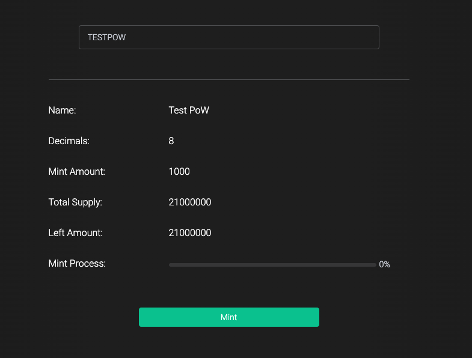The image size is (472, 358).
Task: Click the left start of the progress bar
Action: click(172, 264)
